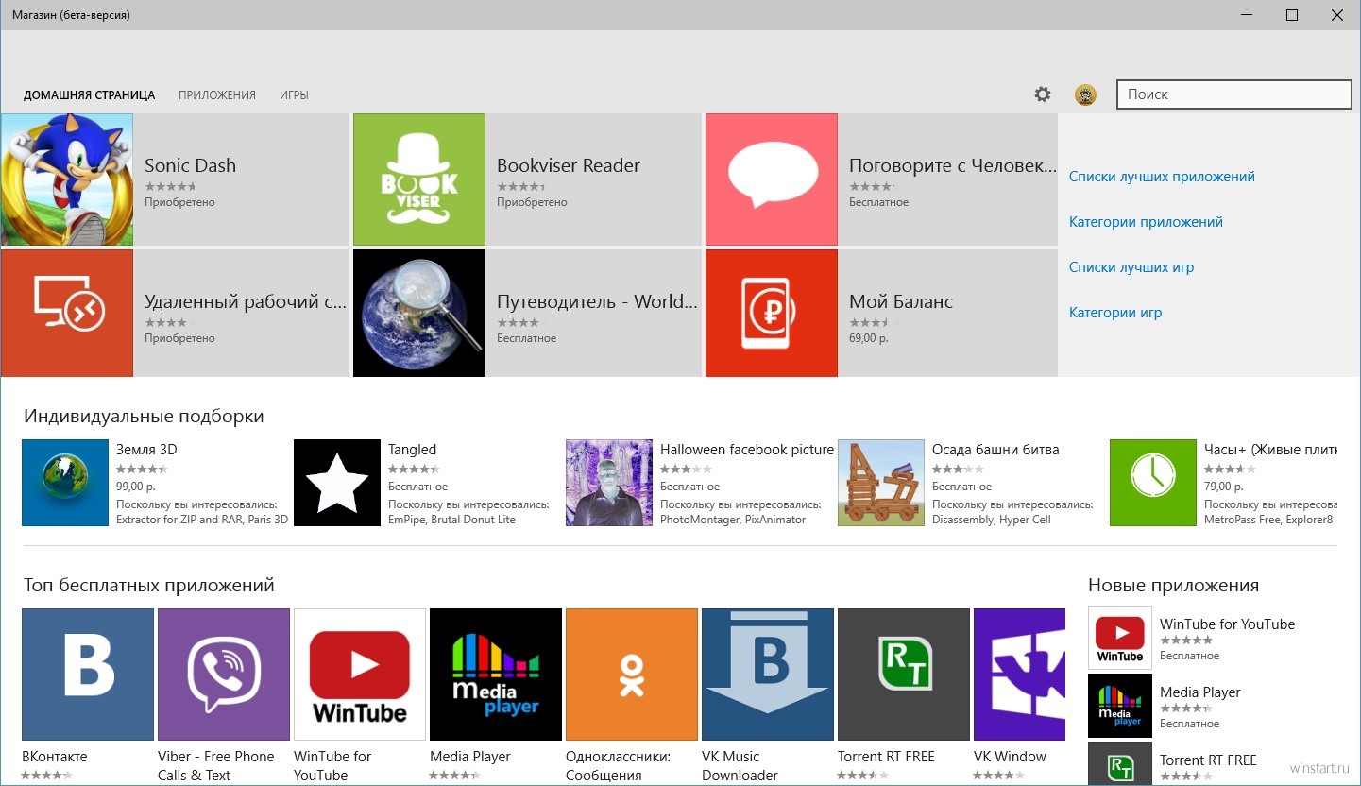This screenshot has height=786, width=1361.
Task: Click the Удаленный рабочий с... title
Action: pos(246,302)
